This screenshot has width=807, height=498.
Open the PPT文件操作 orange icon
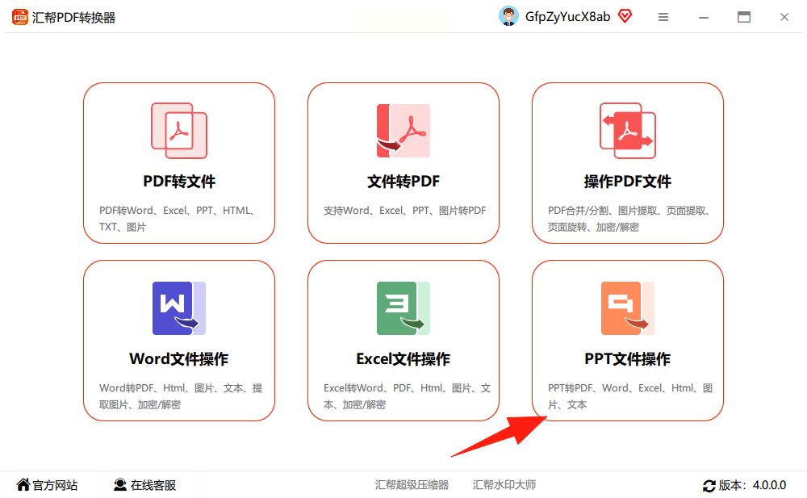pyautogui.click(x=628, y=308)
